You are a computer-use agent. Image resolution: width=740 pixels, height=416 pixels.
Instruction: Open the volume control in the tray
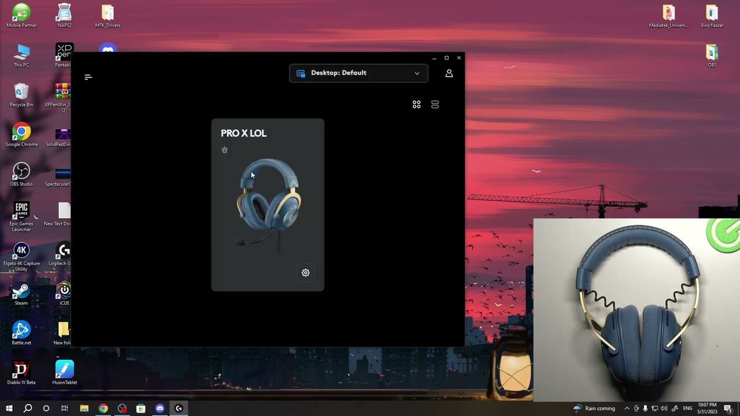coord(664,408)
